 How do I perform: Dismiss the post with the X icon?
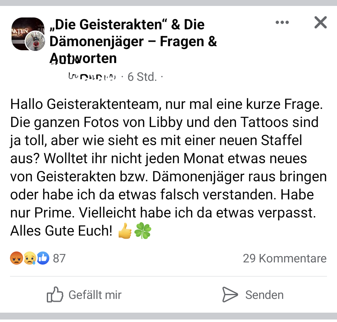(320, 22)
